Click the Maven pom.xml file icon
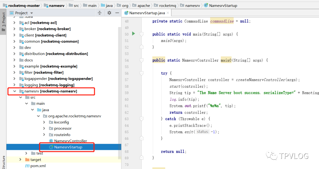Image resolution: width=319 pixels, height=169 pixels. pyautogui.click(x=27, y=166)
